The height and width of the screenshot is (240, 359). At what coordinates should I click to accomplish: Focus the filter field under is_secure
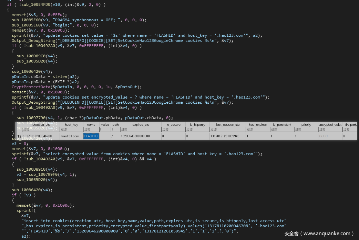click(173, 130)
